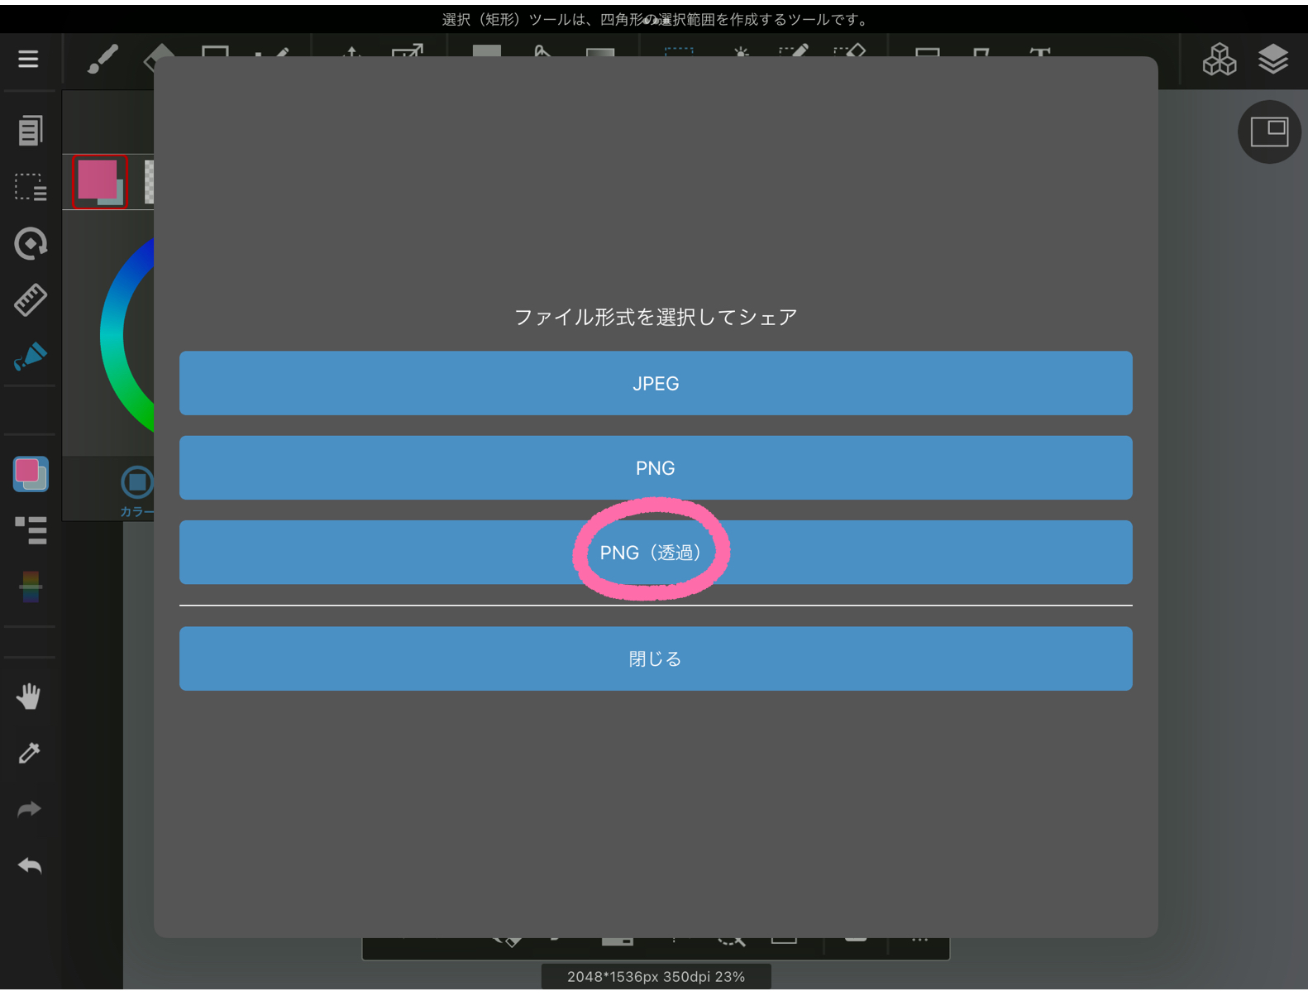Switch to the カラー color tab
The height and width of the screenshot is (996, 1308).
(x=136, y=492)
